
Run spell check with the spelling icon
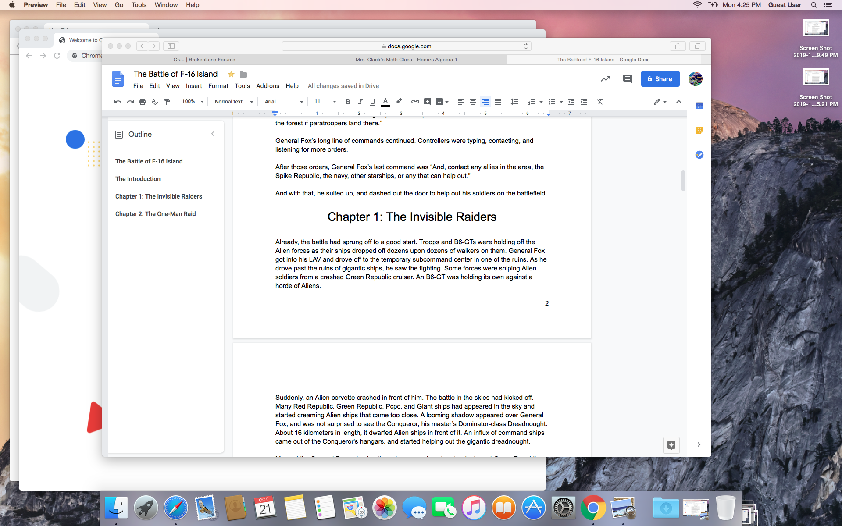155,102
